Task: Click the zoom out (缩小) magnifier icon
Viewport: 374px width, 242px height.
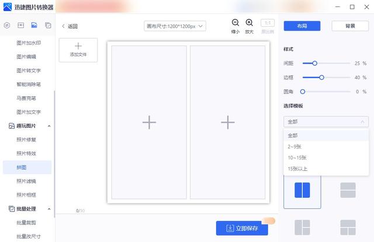Action: 236,23
